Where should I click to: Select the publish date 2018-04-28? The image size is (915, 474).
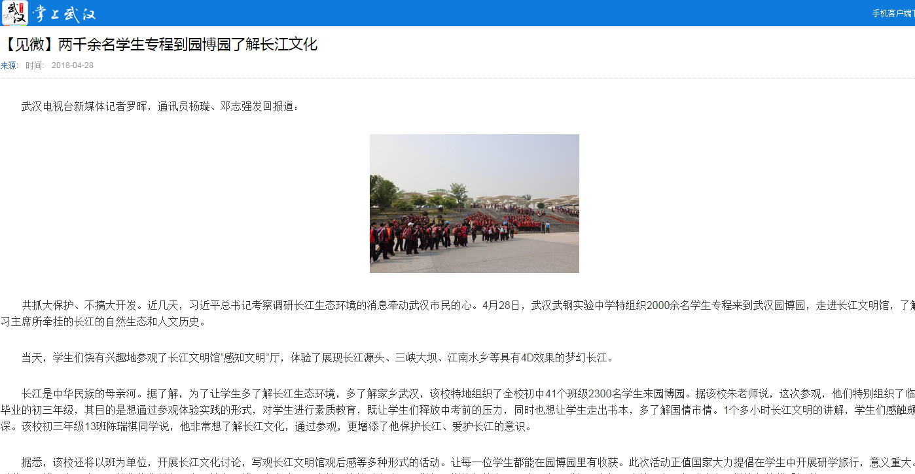pyautogui.click(x=73, y=65)
